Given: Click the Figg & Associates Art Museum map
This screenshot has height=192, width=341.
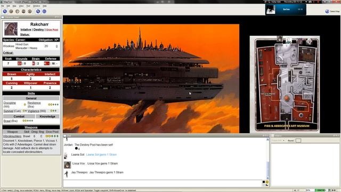Looking at the screenshot, I should (x=285, y=84).
